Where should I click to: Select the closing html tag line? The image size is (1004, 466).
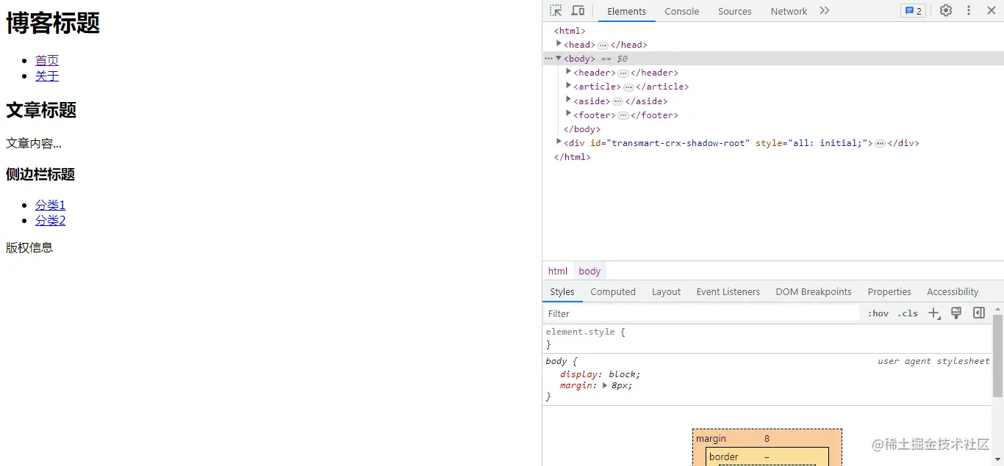pos(573,157)
